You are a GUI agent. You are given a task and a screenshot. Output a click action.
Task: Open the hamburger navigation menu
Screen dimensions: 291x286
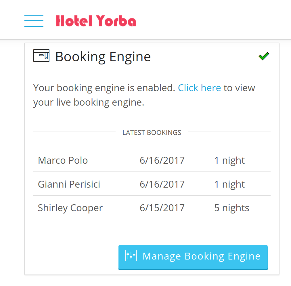pos(34,21)
